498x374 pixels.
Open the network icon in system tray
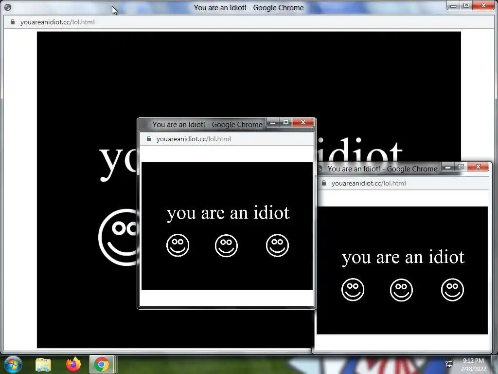click(449, 364)
